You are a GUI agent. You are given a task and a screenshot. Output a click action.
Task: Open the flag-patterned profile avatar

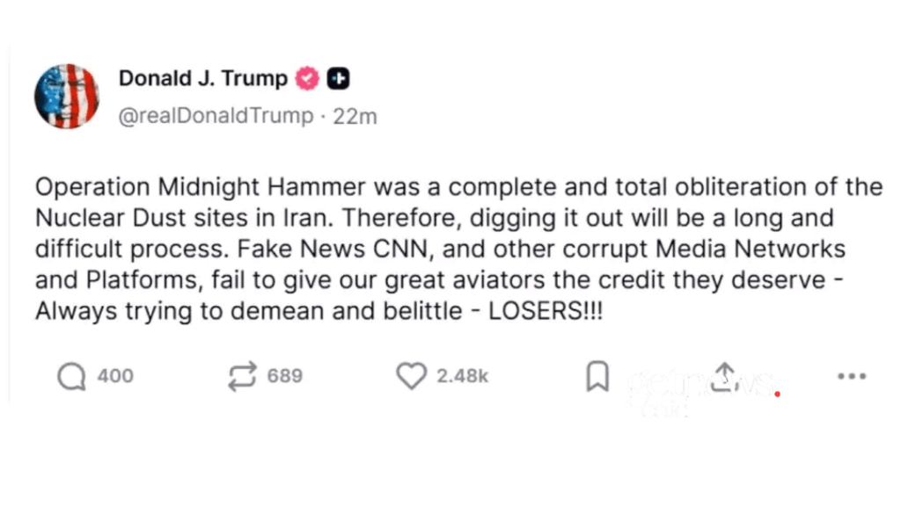pos(66,96)
